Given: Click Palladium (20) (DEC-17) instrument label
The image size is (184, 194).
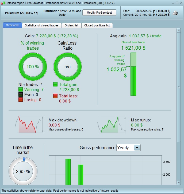Looking at the screenshot, I should coord(22,13).
